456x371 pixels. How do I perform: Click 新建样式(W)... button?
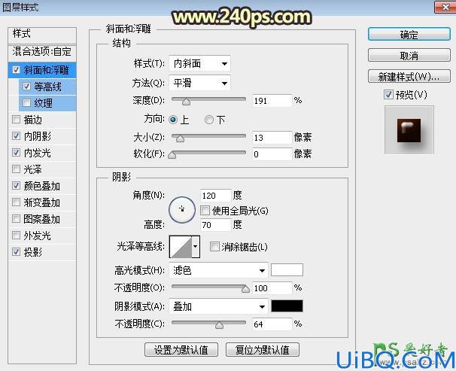409,77
